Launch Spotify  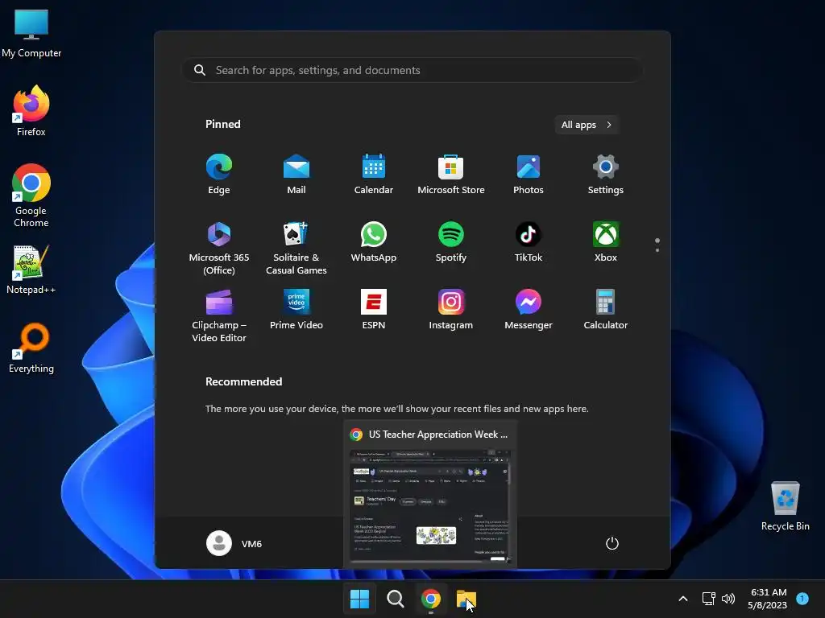pyautogui.click(x=451, y=241)
